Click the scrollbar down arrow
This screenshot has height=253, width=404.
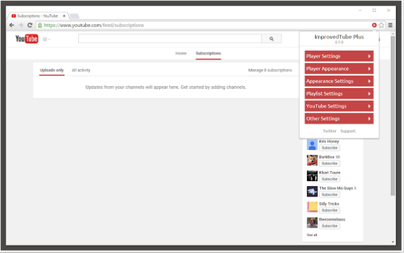click(x=393, y=242)
